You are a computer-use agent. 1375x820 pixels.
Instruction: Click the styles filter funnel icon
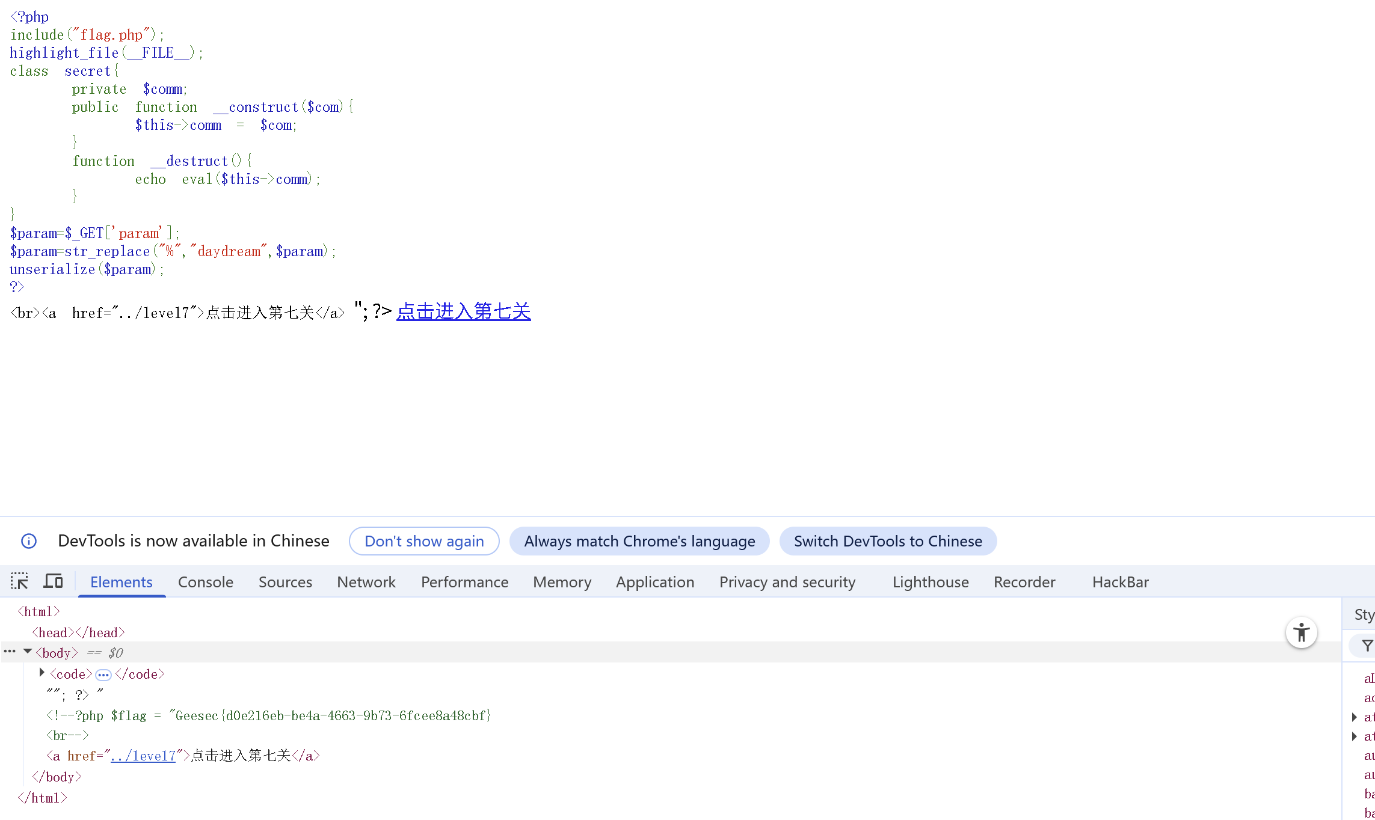tap(1367, 646)
